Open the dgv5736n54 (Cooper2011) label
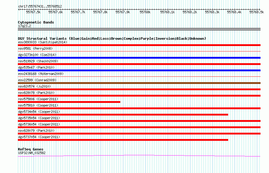The image size is (269, 173). [39, 124]
